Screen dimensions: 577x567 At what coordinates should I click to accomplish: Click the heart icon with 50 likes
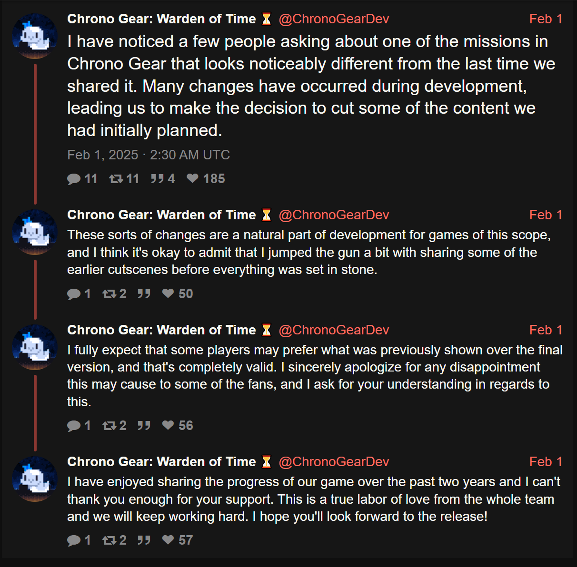[x=168, y=293]
